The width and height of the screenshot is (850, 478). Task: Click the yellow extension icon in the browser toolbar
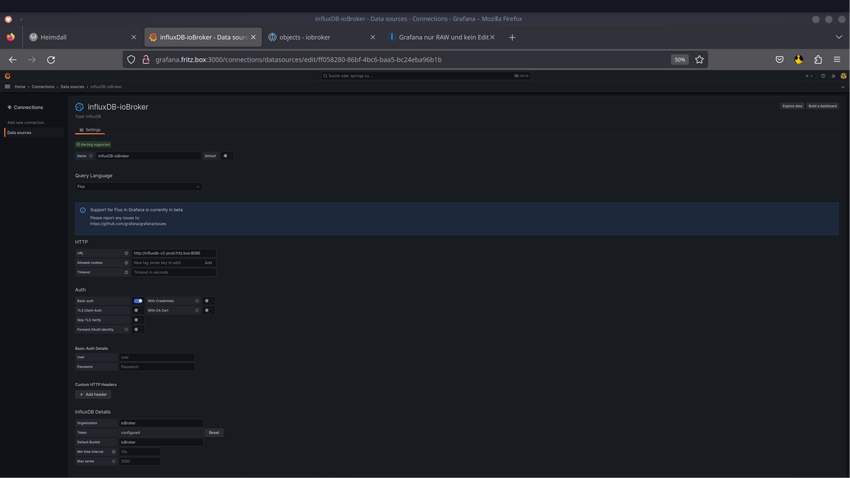click(799, 59)
